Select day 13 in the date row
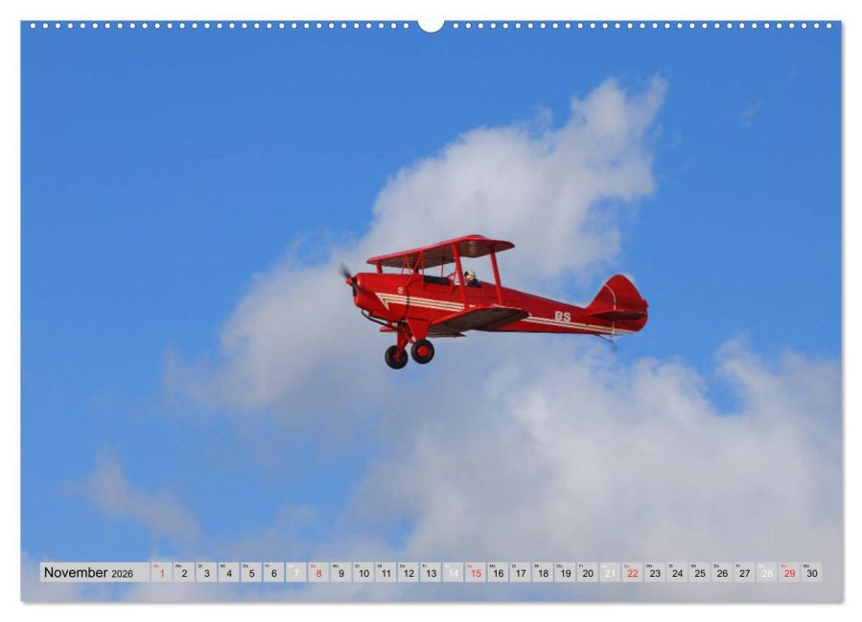 (x=431, y=572)
